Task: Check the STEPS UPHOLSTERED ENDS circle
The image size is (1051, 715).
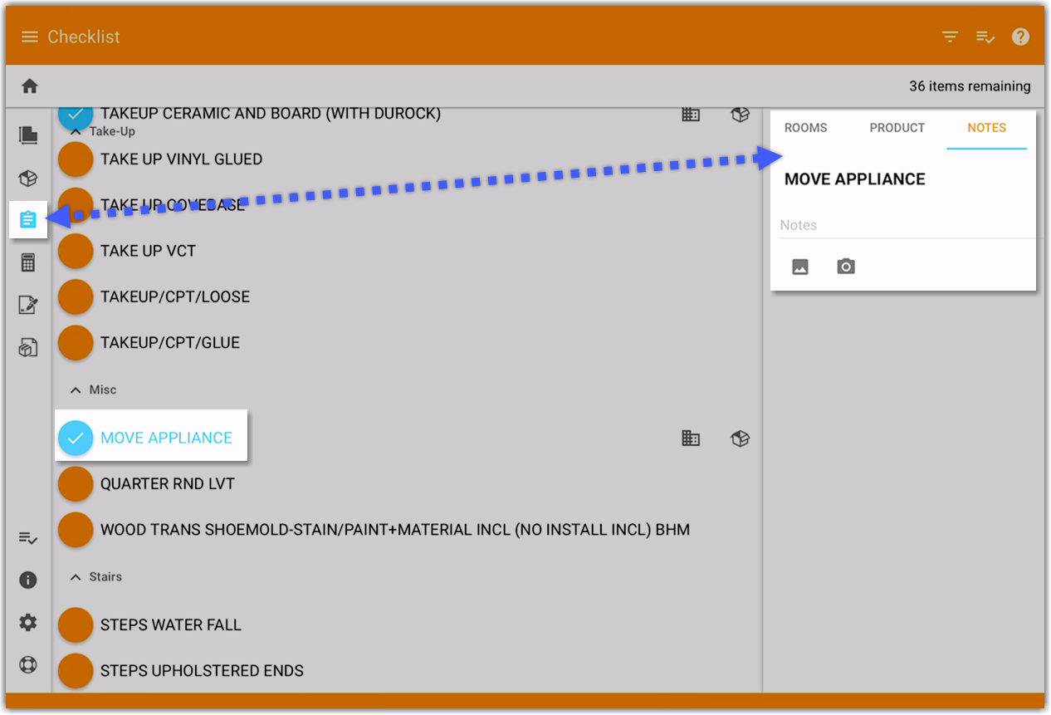Action: coord(76,670)
